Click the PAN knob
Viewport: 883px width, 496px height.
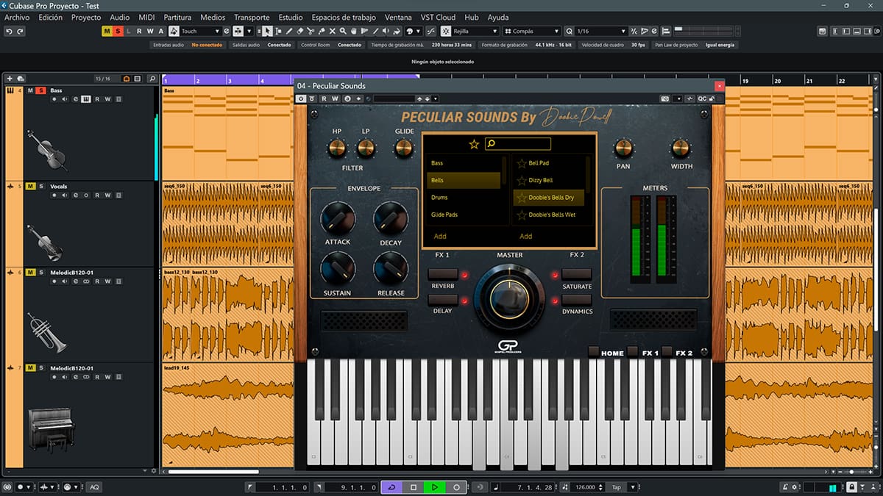(x=623, y=148)
